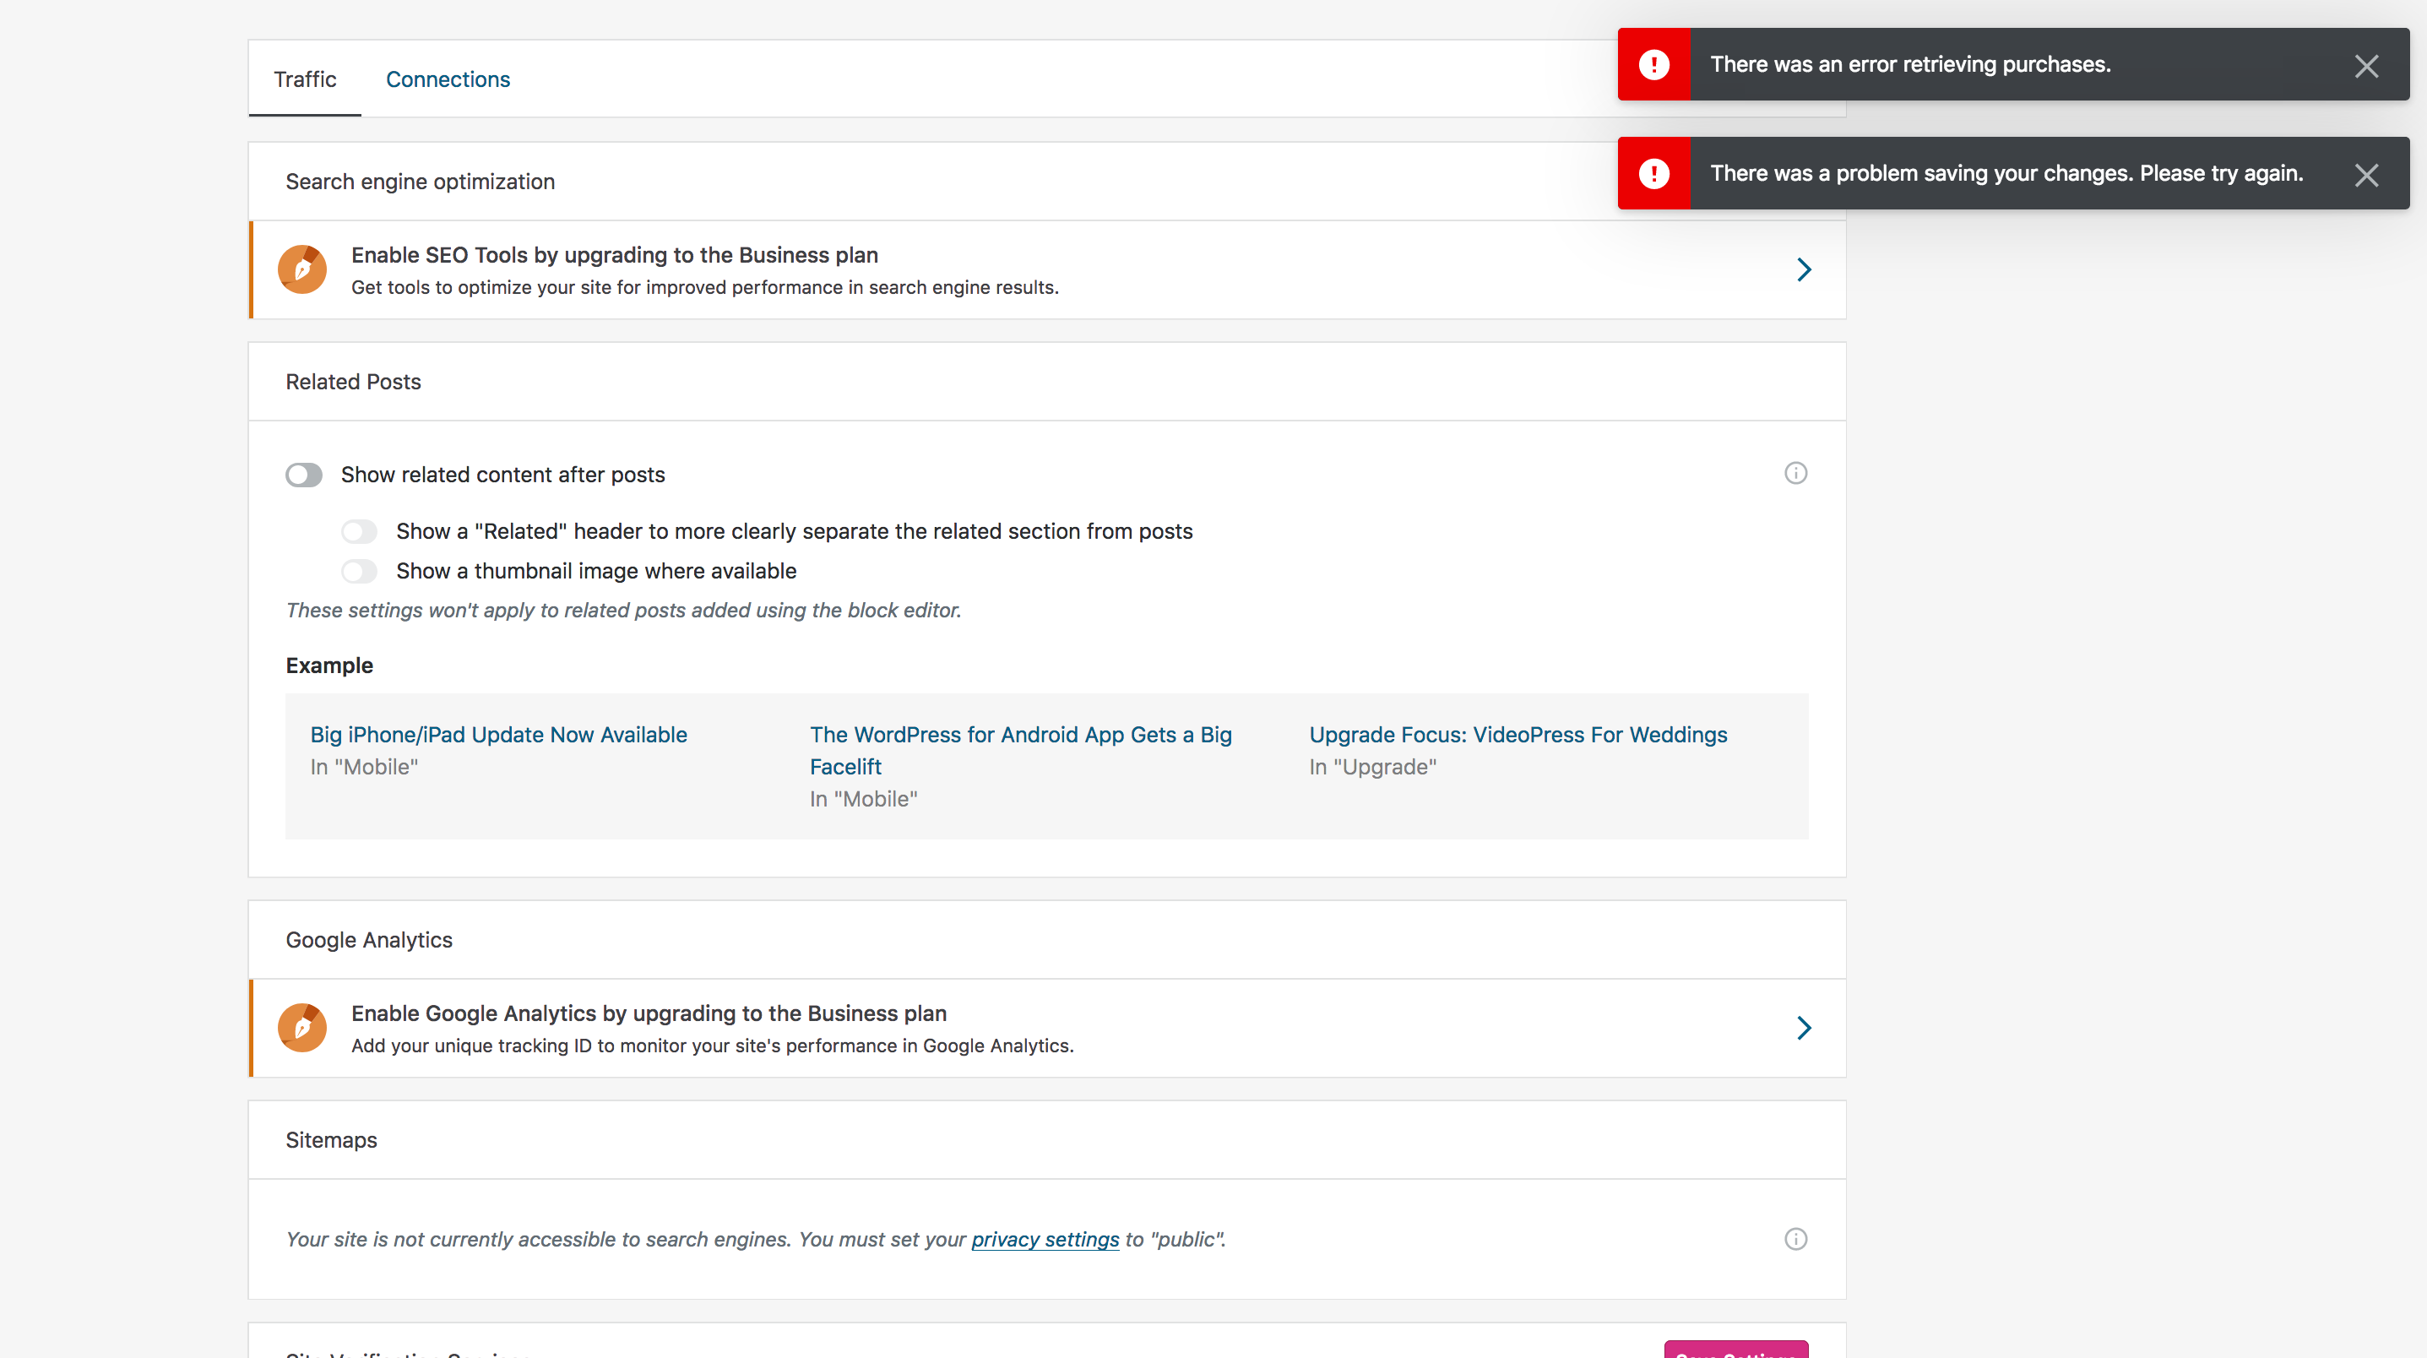Click the orange Google Analytics upgrade icon
Screen dimensions: 2427x1358
(302, 1028)
